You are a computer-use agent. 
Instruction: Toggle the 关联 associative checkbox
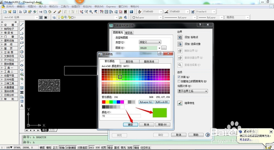179,77
